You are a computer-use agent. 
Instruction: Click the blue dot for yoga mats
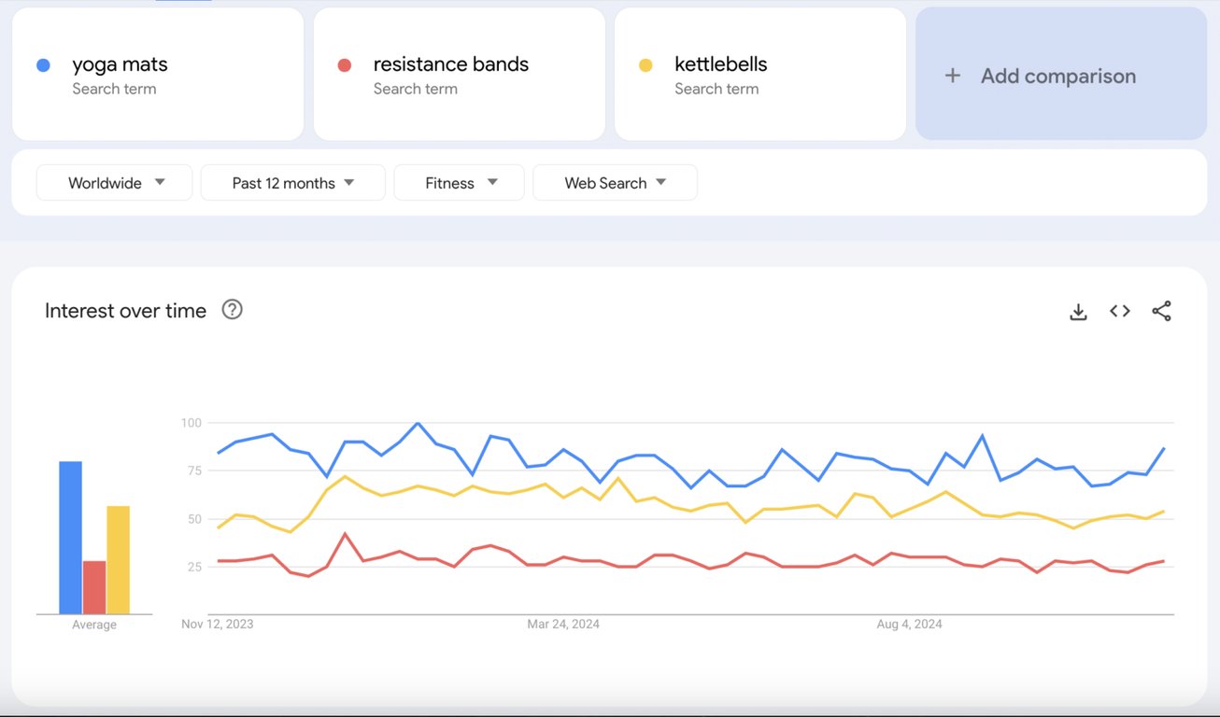tap(42, 63)
